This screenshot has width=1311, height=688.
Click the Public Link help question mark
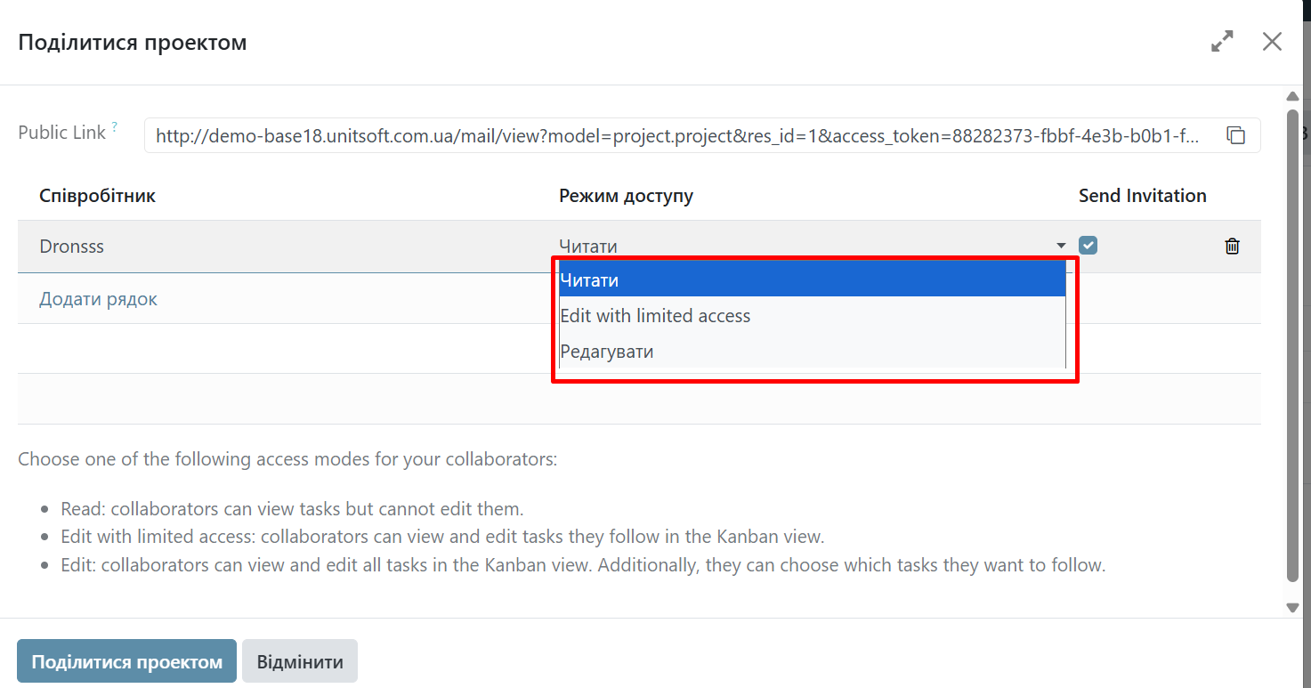coord(115,127)
